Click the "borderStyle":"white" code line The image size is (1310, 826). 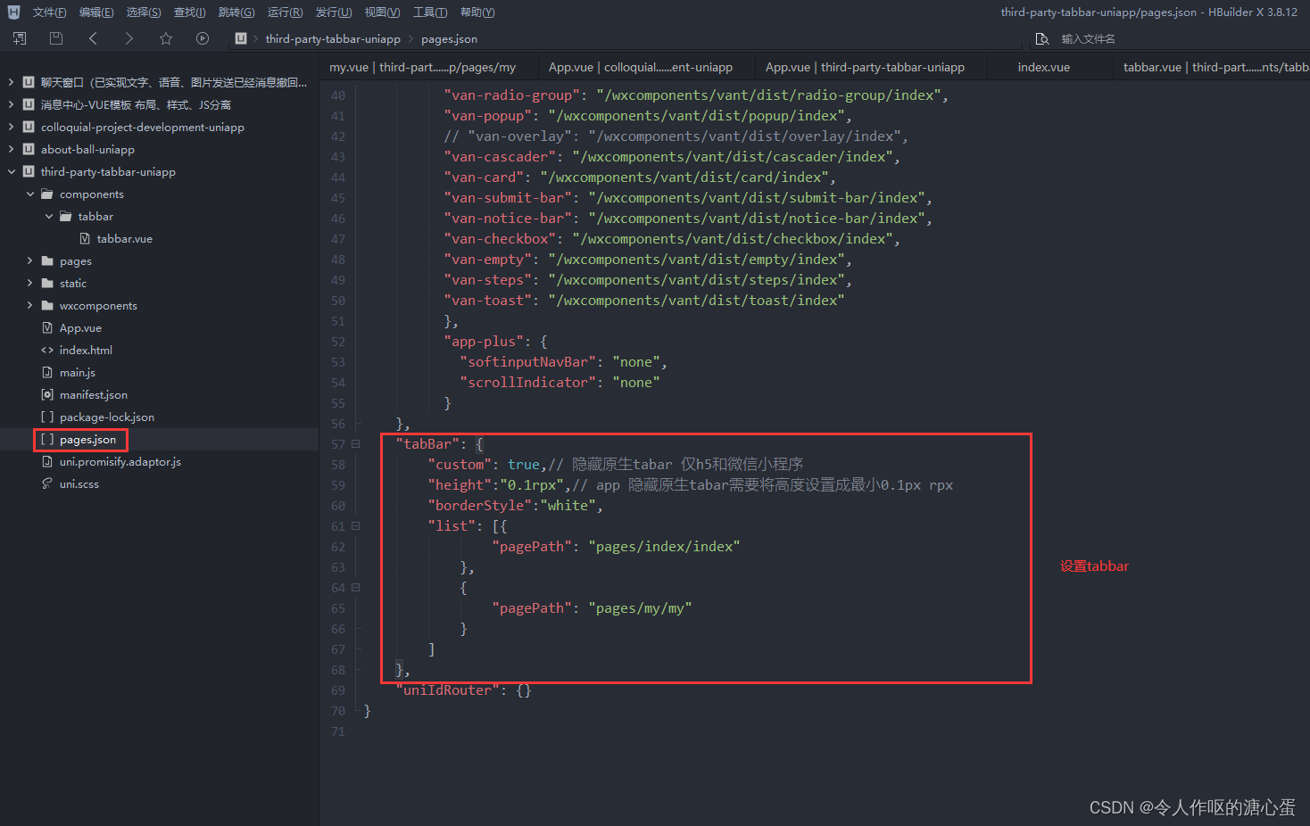516,505
